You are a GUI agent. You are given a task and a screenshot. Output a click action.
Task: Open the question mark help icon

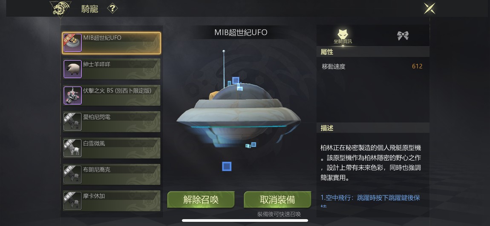(112, 9)
